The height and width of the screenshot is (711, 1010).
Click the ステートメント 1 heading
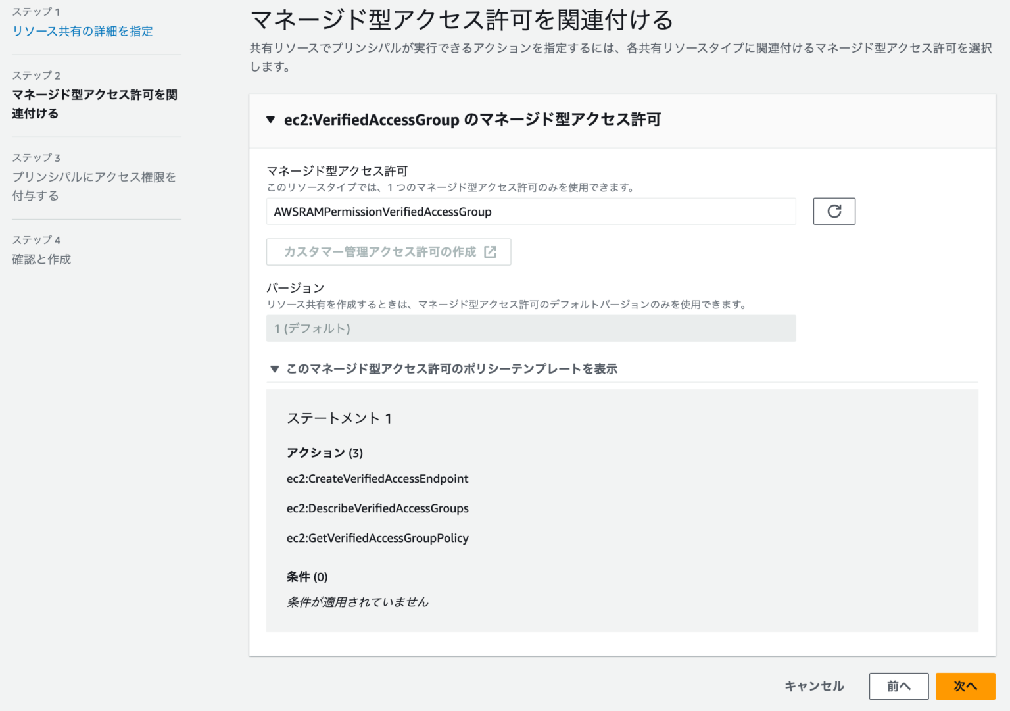point(339,418)
